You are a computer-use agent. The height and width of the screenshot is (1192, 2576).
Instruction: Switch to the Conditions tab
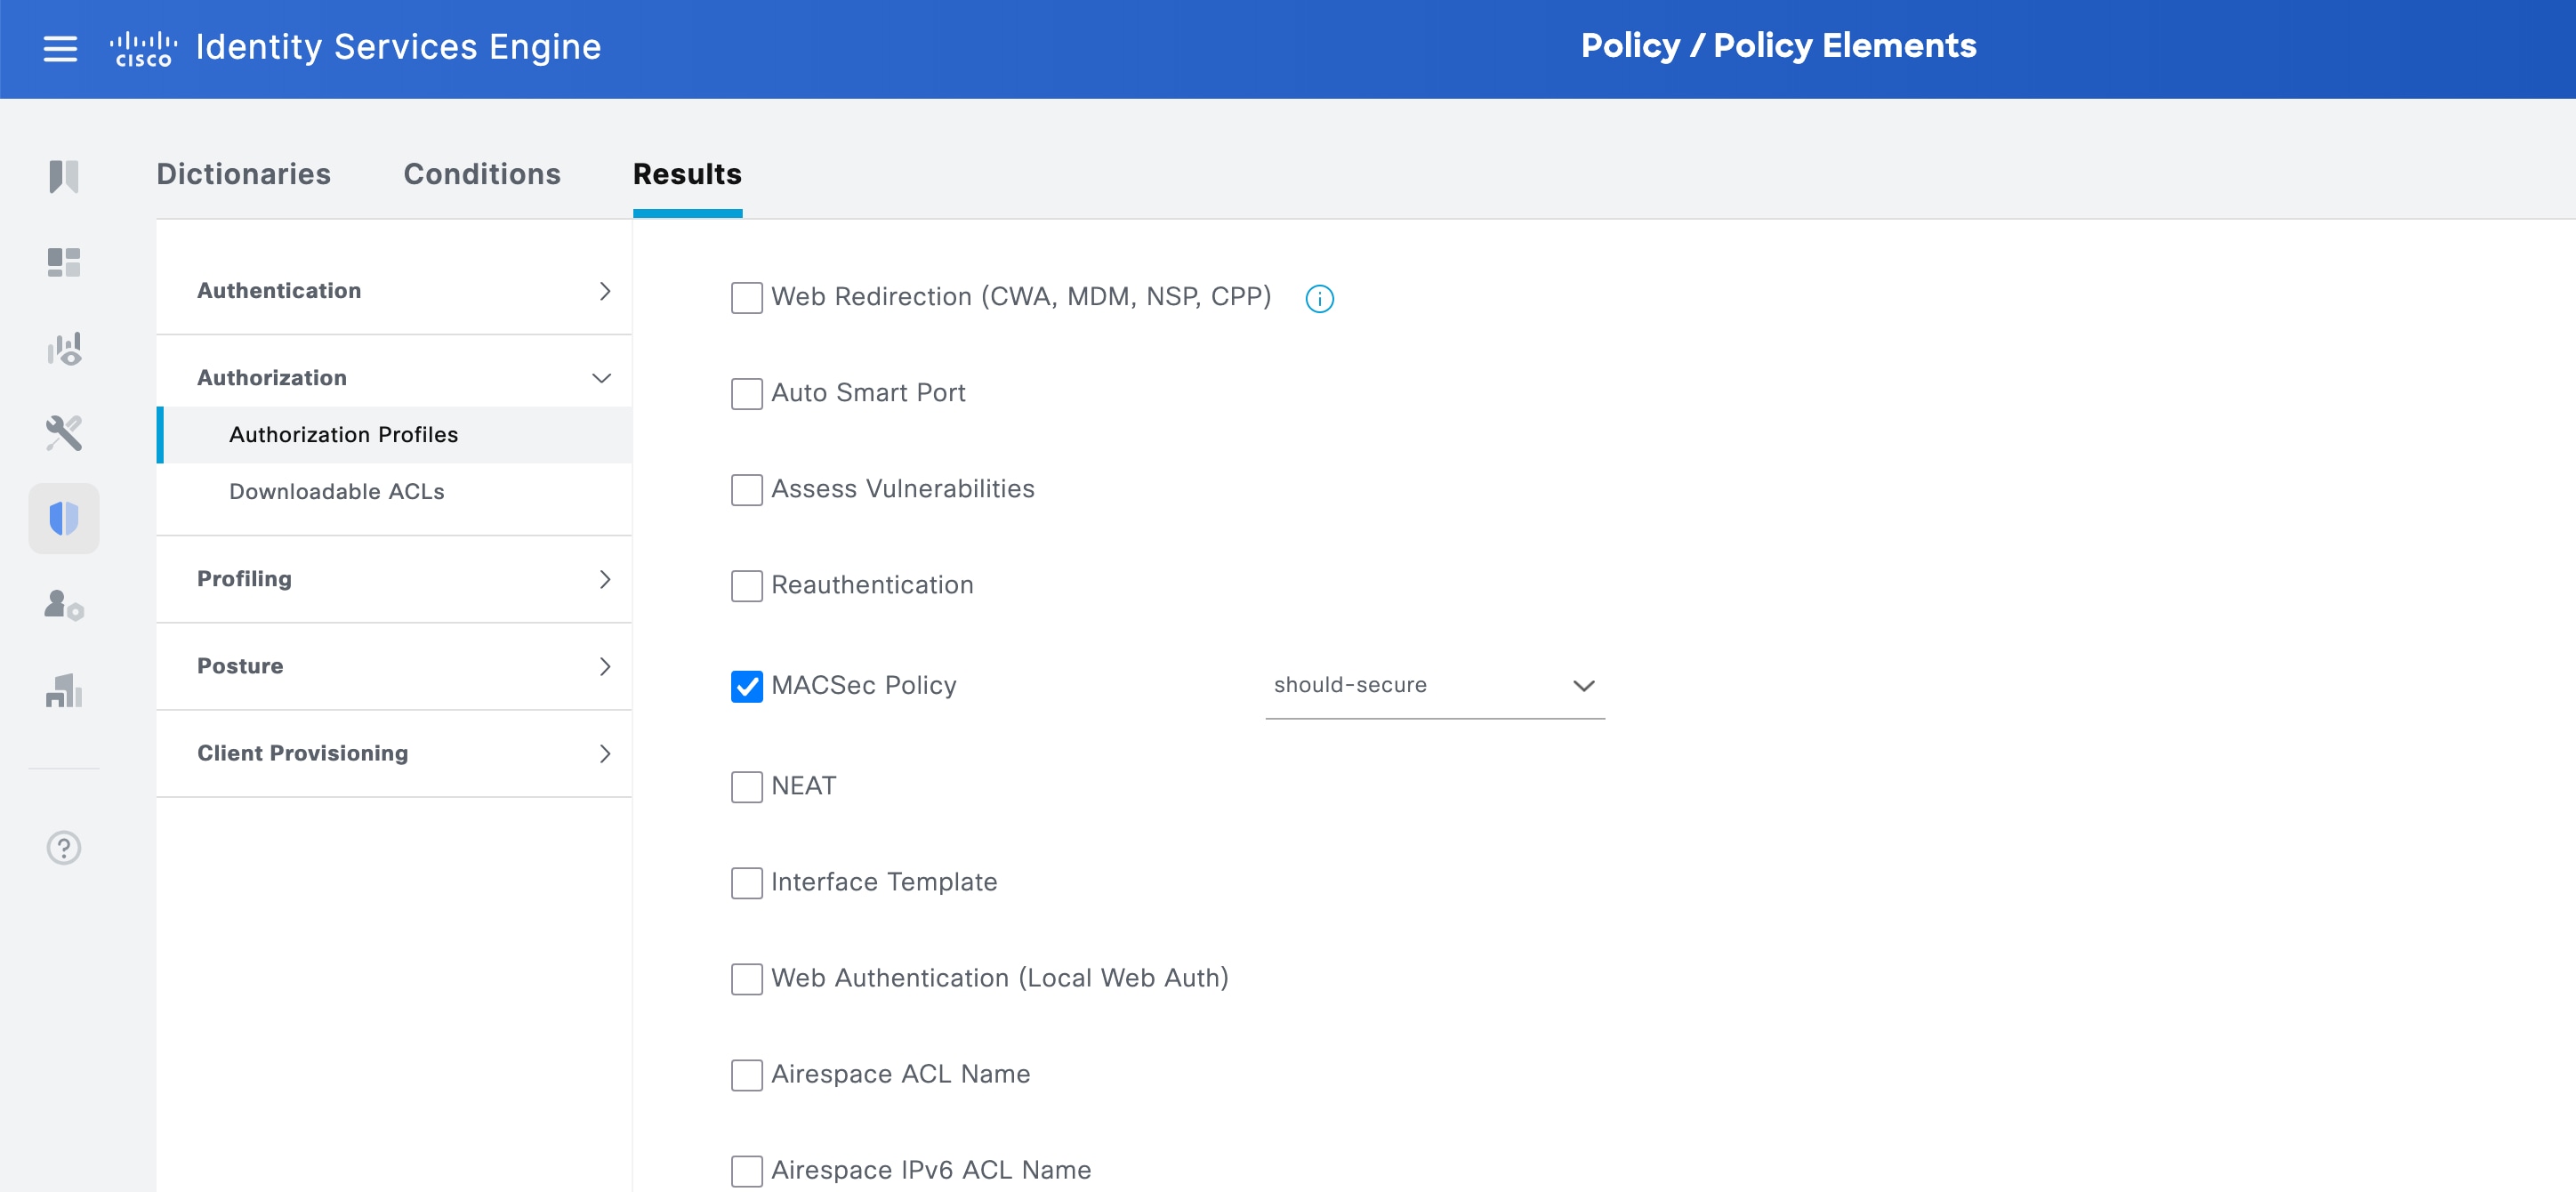click(482, 174)
